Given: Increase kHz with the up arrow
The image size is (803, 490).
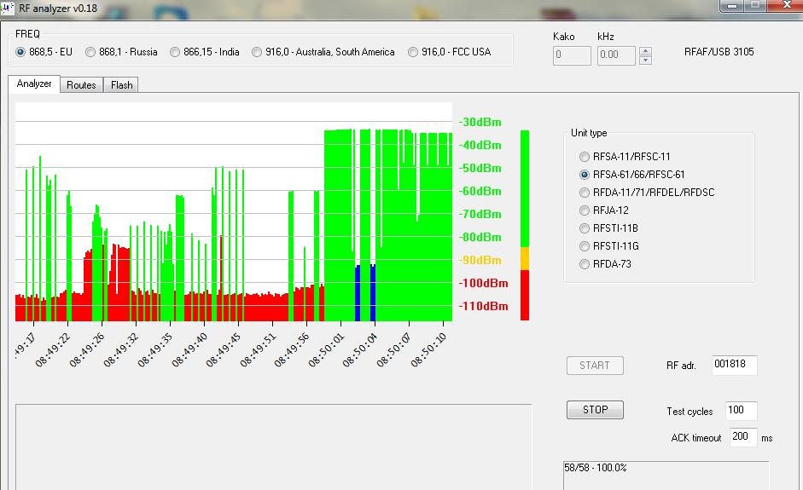Looking at the screenshot, I should pos(646,50).
